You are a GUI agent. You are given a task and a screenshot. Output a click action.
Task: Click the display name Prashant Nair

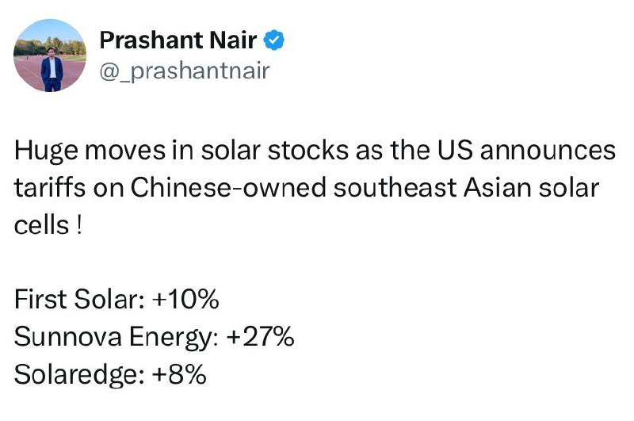click(x=178, y=40)
